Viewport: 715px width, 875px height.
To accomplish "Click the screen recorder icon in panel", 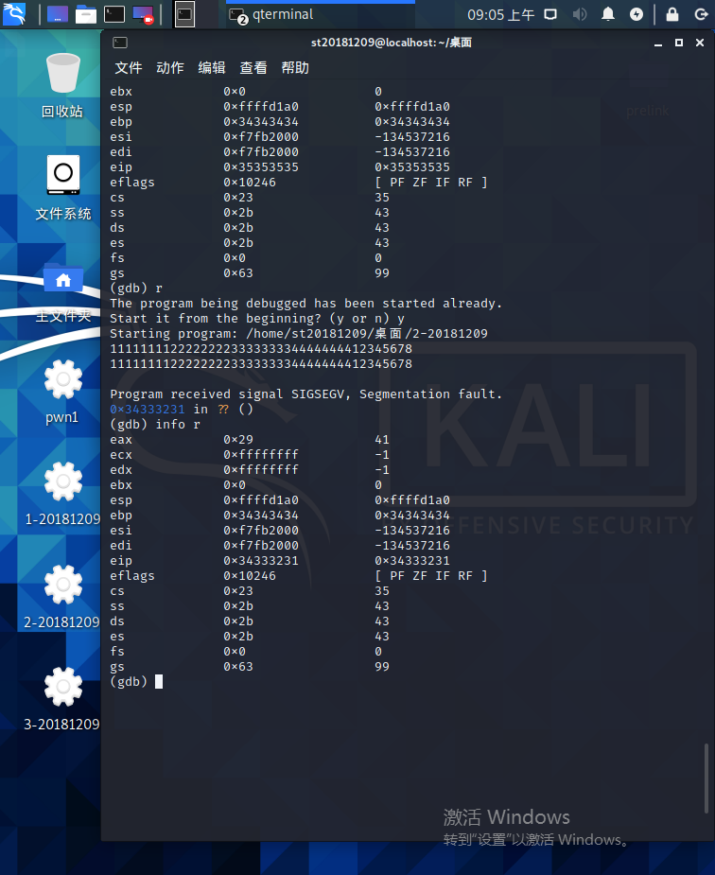I will click(x=144, y=14).
